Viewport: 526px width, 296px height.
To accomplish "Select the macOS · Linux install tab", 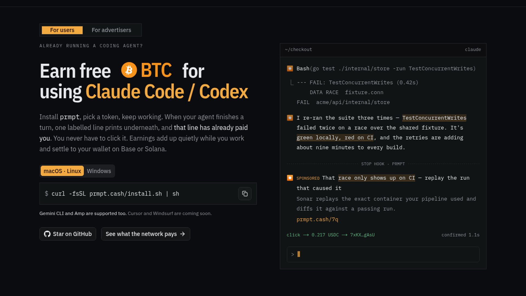I will (62, 171).
